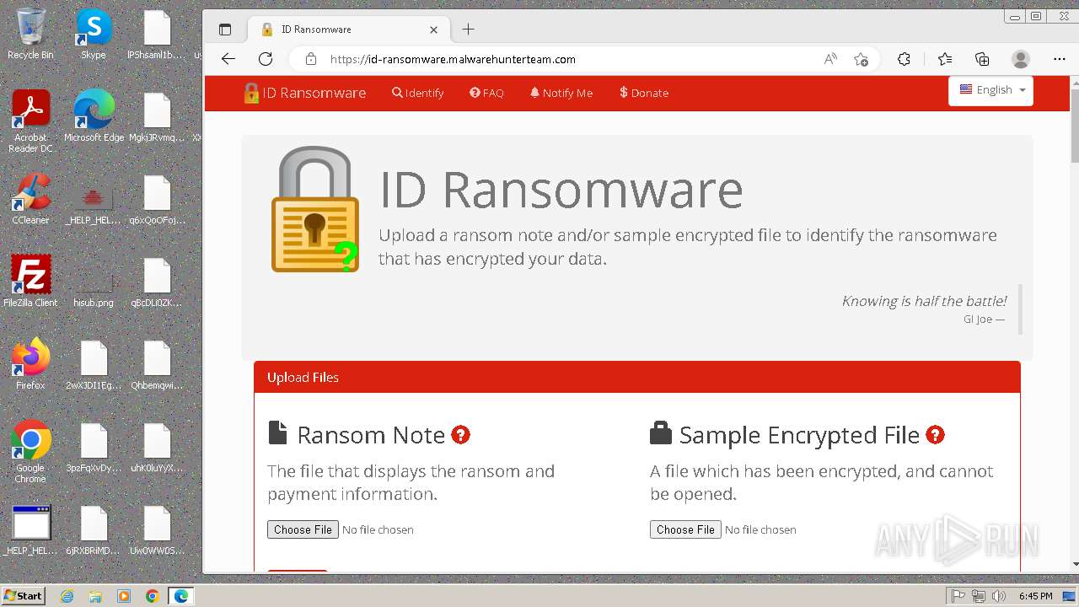Open Edge Settings and more menu
This screenshot has width=1079, height=607.
1060,59
